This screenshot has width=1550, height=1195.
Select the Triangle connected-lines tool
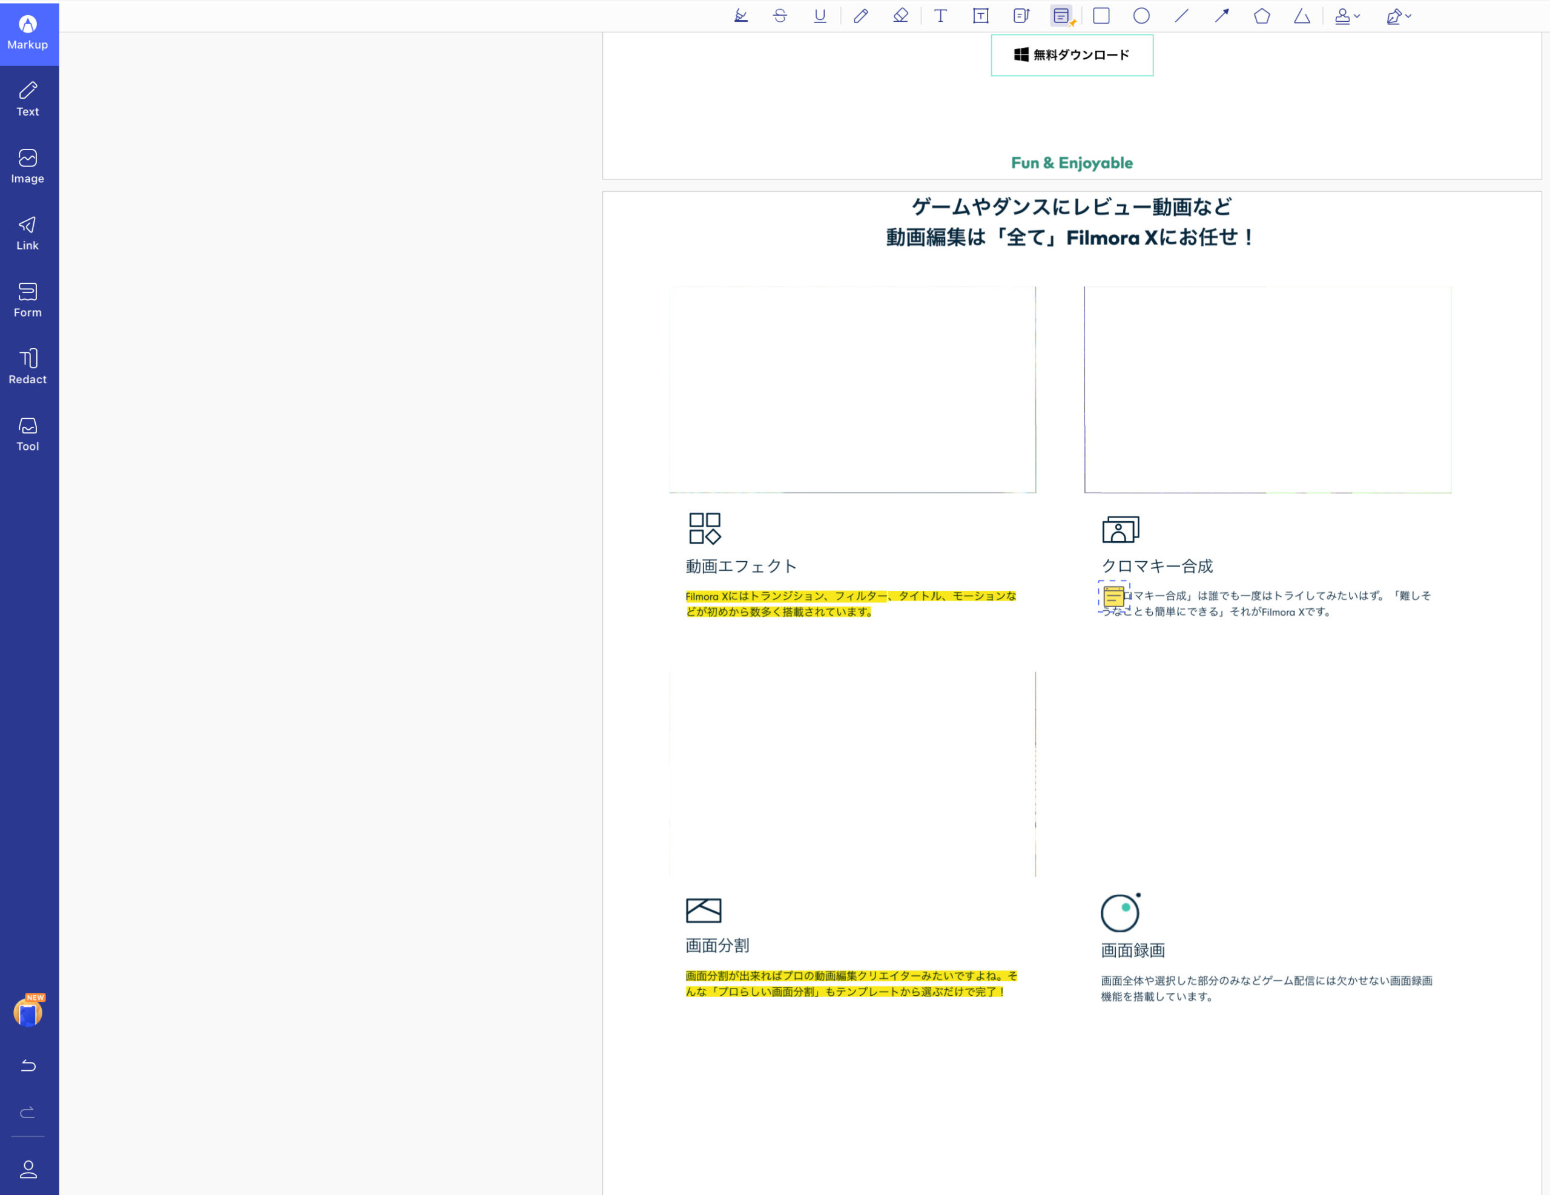[x=1302, y=16]
